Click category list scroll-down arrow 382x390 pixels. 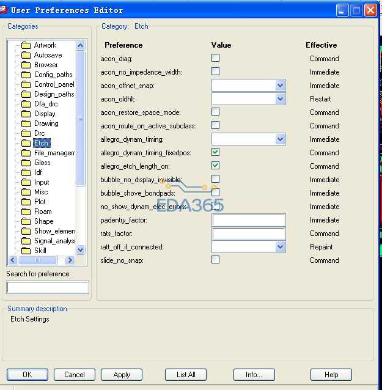(80, 250)
